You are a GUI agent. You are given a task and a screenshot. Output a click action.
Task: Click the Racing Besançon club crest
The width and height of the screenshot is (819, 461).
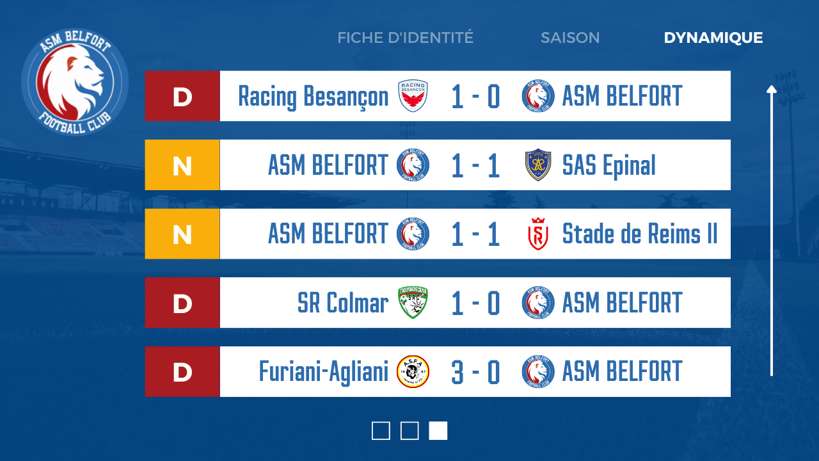point(413,96)
